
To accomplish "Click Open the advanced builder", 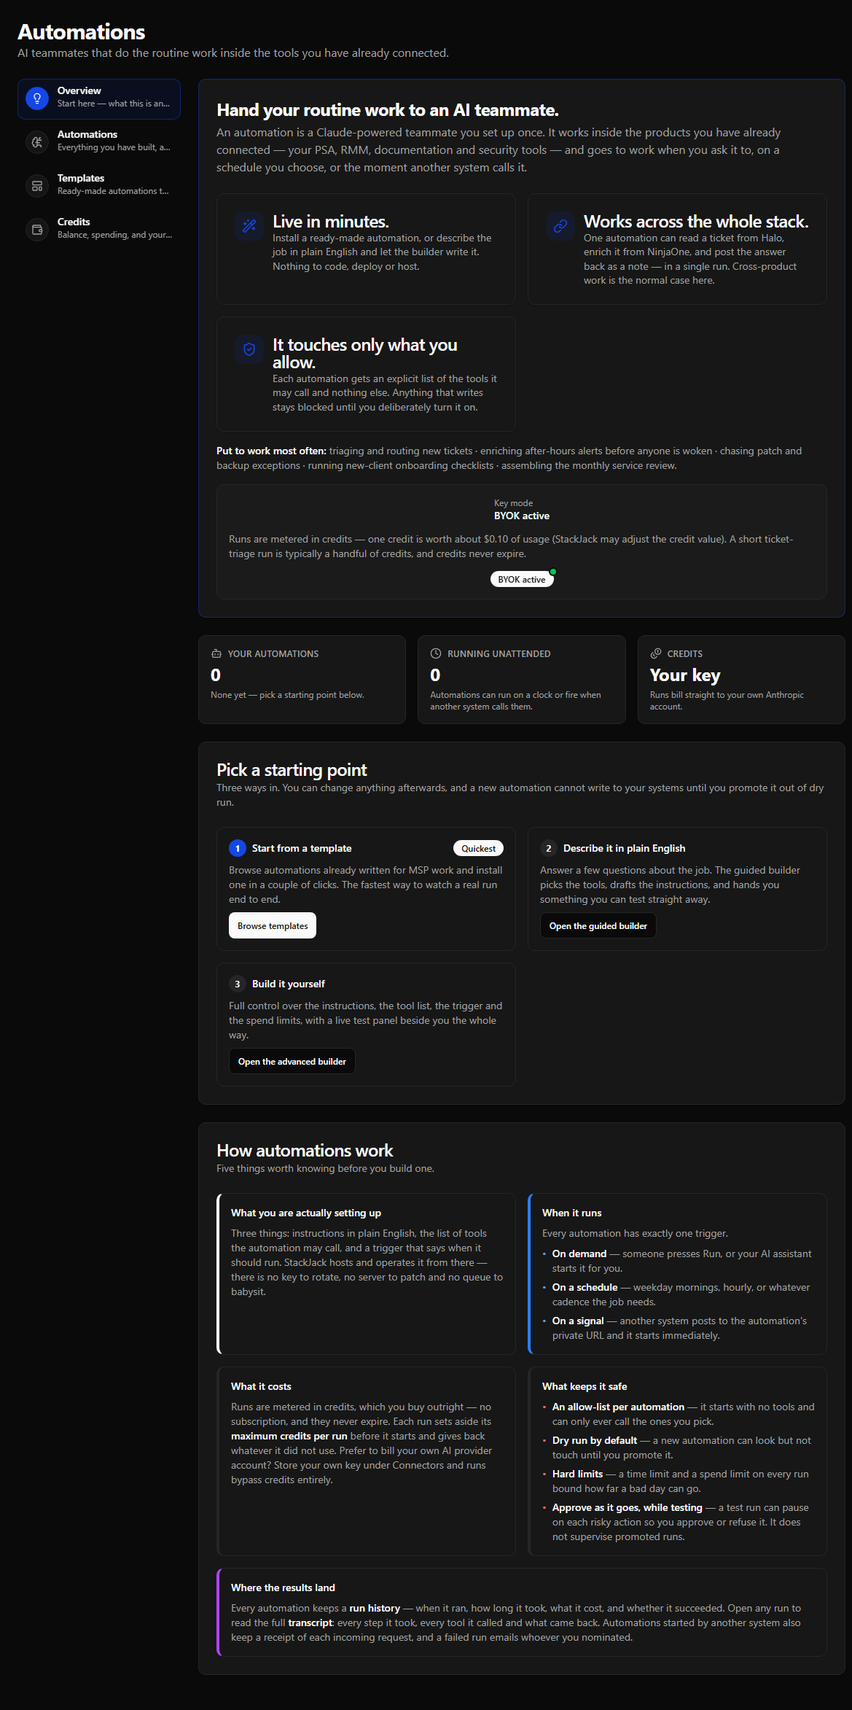I will 292,1061.
